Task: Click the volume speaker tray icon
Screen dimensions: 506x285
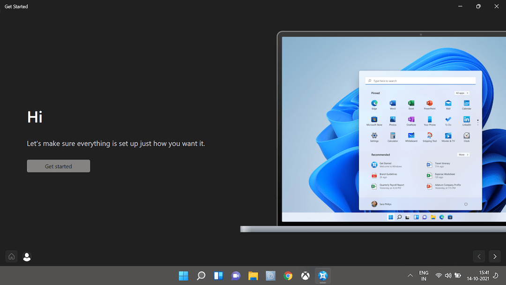Action: click(x=448, y=276)
